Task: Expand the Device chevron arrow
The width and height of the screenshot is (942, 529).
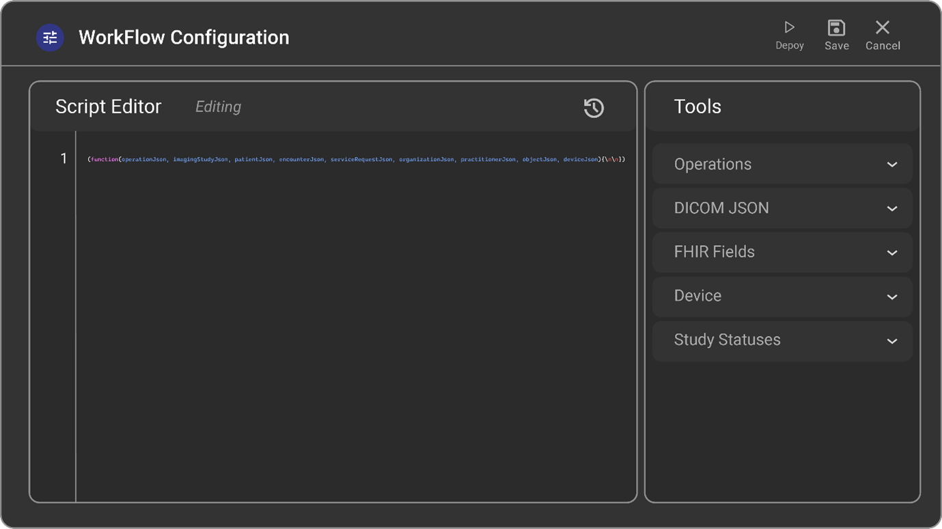Action: coord(891,296)
